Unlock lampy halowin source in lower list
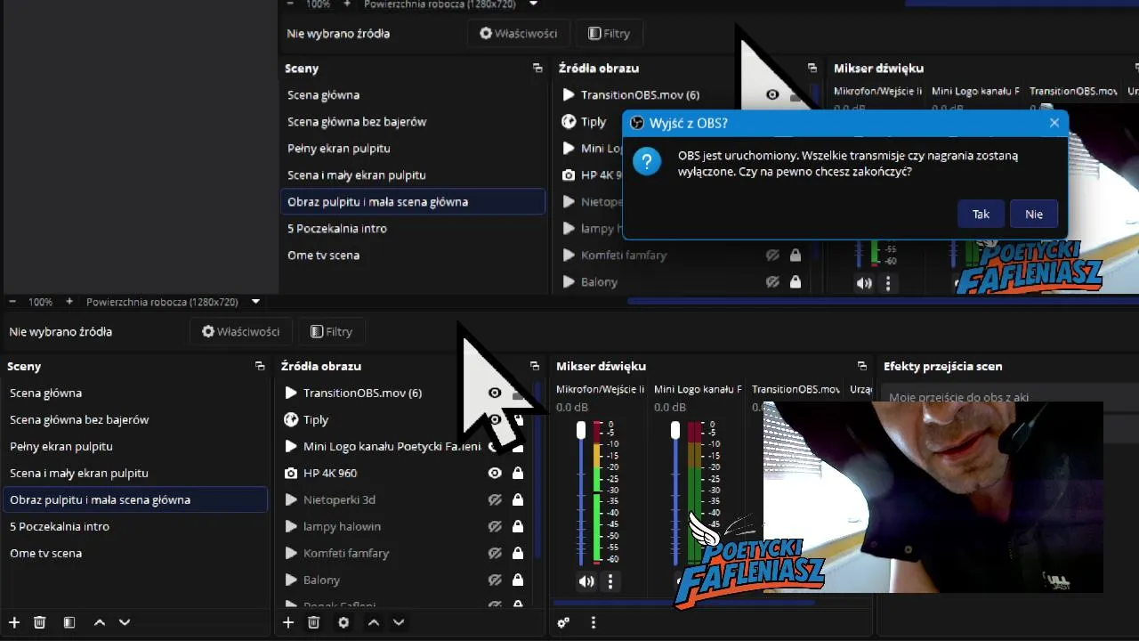Image resolution: width=1139 pixels, height=641 pixels. (518, 526)
